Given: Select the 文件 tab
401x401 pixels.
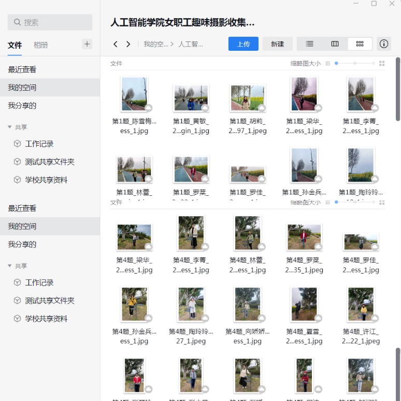Looking at the screenshot, I should (x=15, y=45).
